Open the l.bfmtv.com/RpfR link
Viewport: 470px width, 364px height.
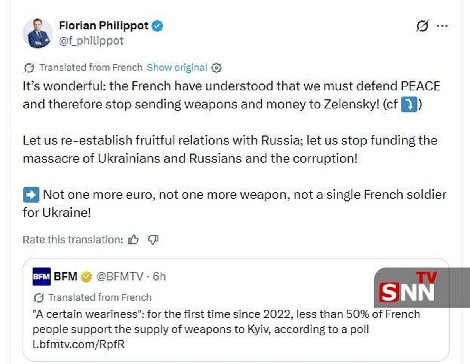tap(80, 344)
